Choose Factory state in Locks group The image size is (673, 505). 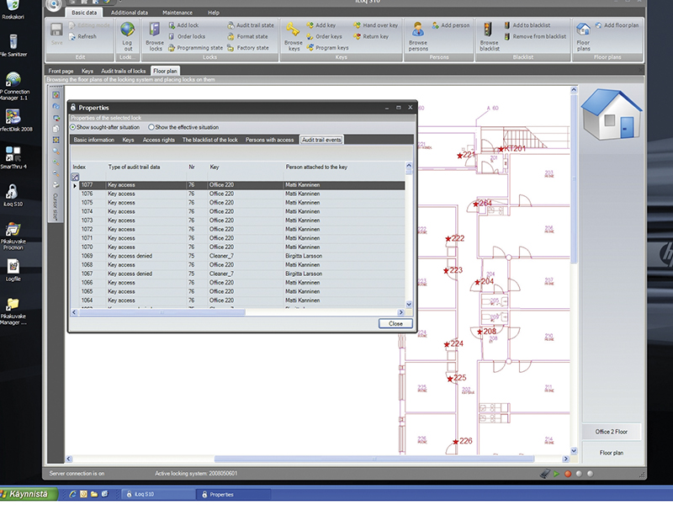tap(248, 48)
